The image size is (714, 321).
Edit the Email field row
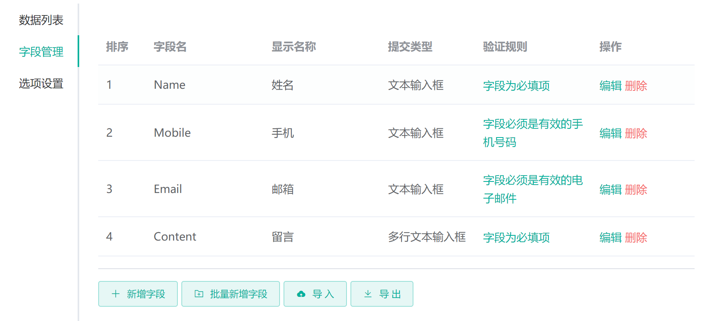coord(610,189)
